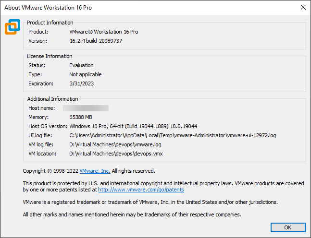Close the About dialog with X

[x=303, y=7]
